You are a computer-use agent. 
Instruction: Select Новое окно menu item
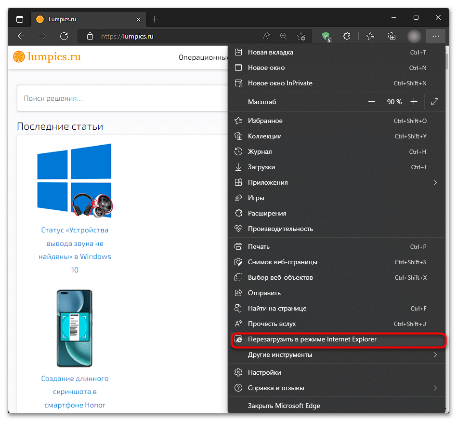336,68
